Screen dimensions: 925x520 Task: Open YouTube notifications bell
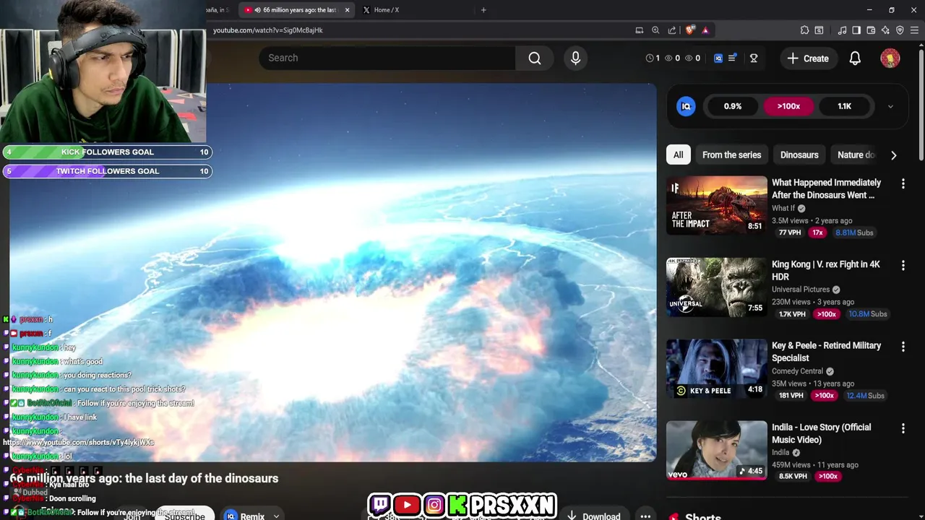[x=855, y=58]
